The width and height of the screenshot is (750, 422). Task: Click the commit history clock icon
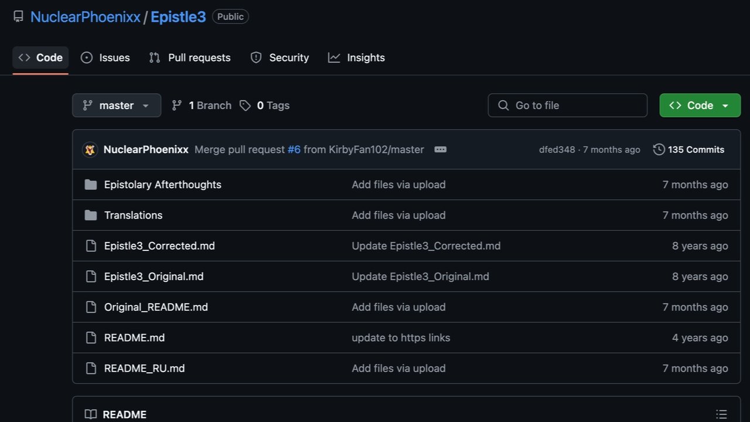(659, 149)
